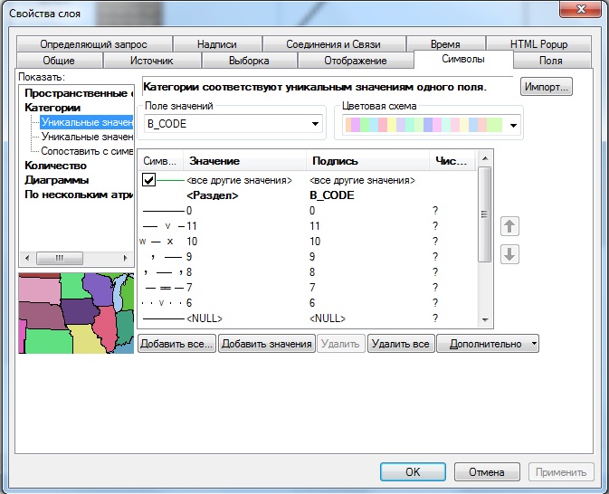Click the tree list horizontal scrollbar thumb
Viewport: 609px width, 494px height.
[60, 258]
